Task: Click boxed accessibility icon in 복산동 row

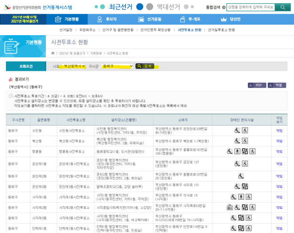Action: pyautogui.click(x=245, y=141)
